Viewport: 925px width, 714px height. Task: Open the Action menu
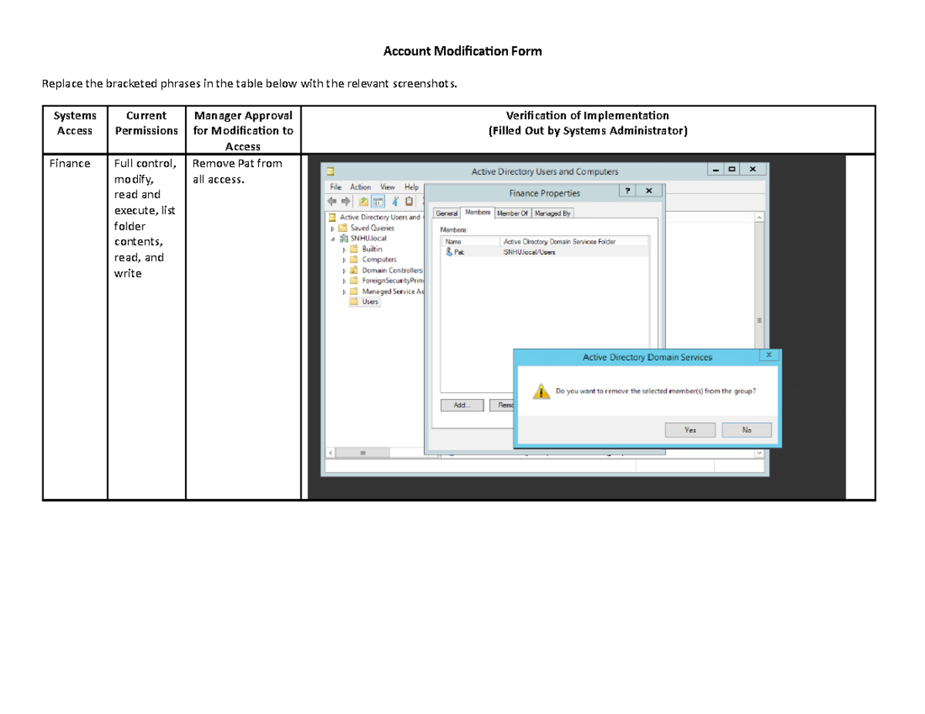pyautogui.click(x=361, y=187)
